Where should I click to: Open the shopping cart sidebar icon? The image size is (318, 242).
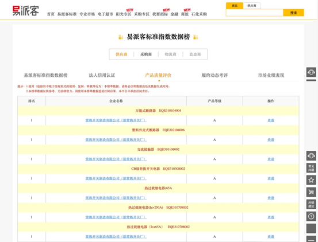(x=311, y=192)
